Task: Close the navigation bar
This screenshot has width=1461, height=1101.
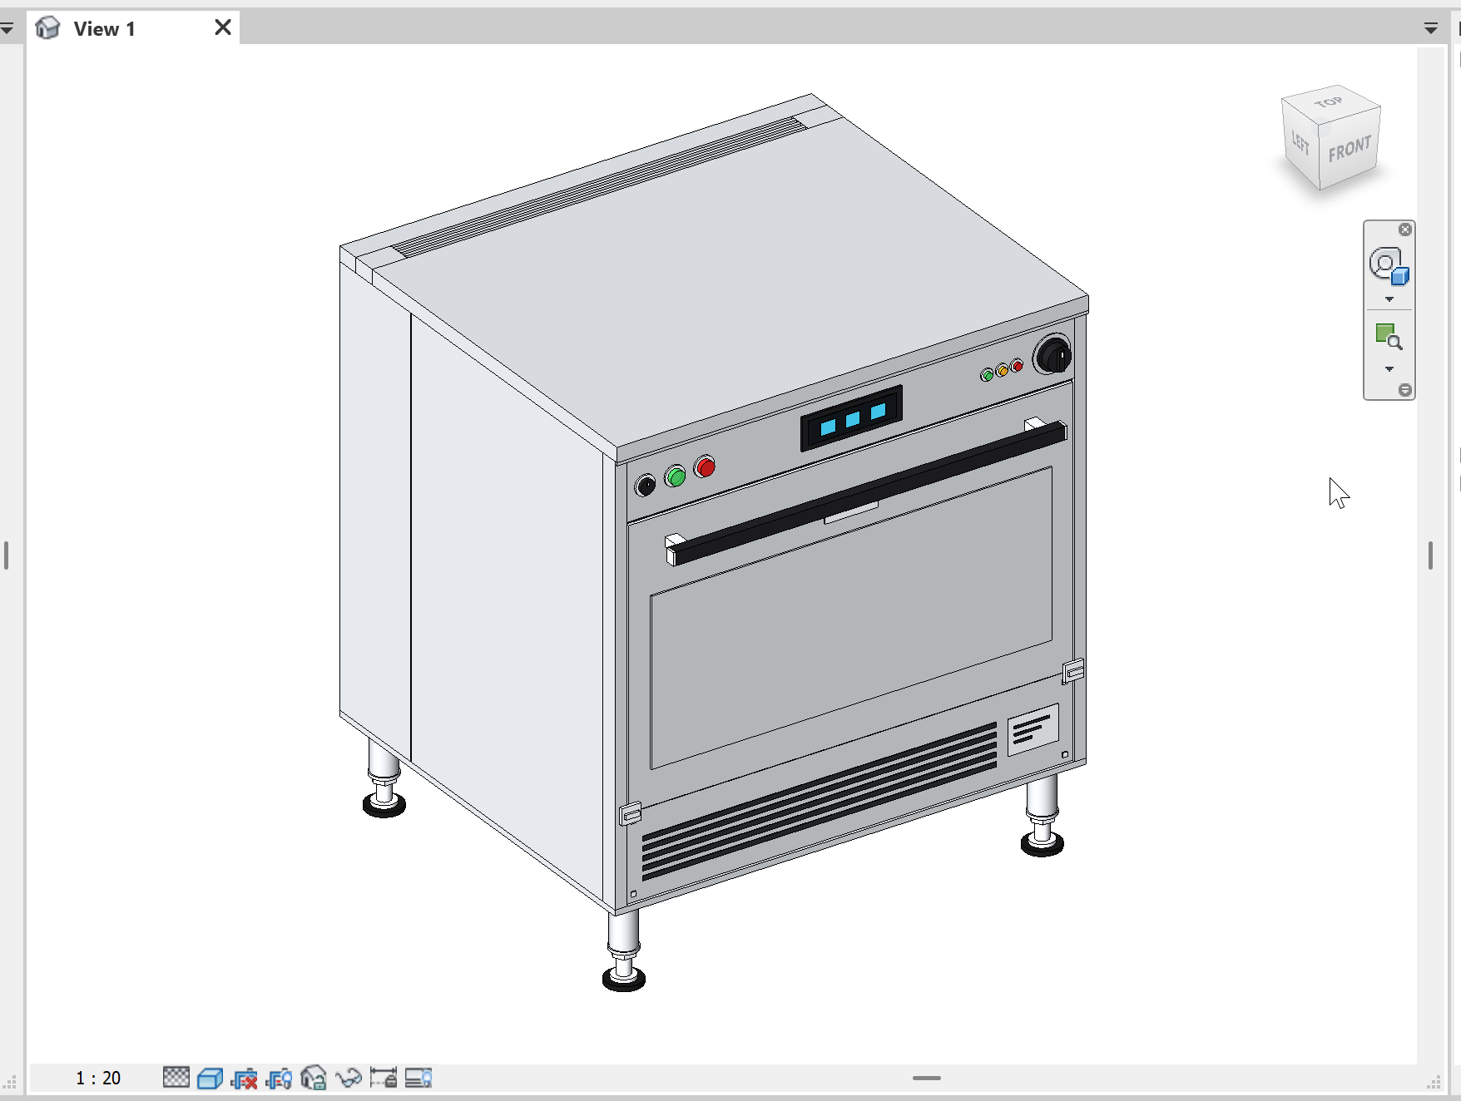Action: pos(1405,230)
